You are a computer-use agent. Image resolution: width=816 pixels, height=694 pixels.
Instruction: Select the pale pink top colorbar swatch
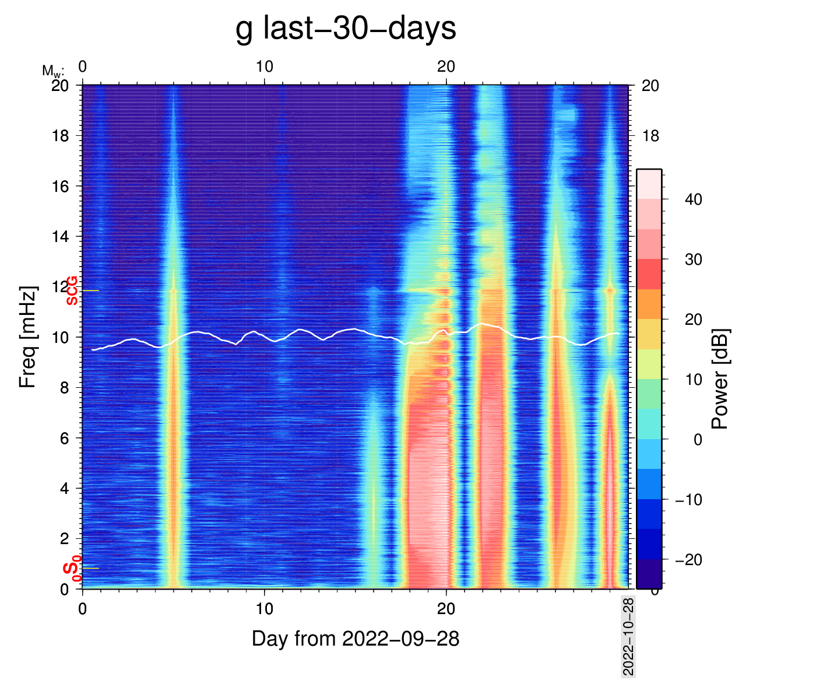coord(649,184)
